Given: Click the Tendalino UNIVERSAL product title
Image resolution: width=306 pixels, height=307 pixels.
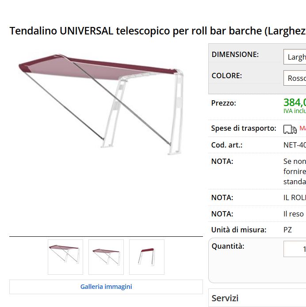Looking at the screenshot, I should click(157, 31).
